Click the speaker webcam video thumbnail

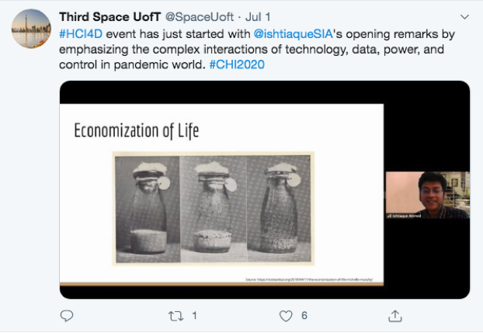[427, 195]
